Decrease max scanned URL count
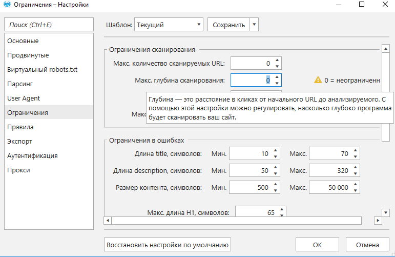The image size is (395, 257). click(277, 66)
